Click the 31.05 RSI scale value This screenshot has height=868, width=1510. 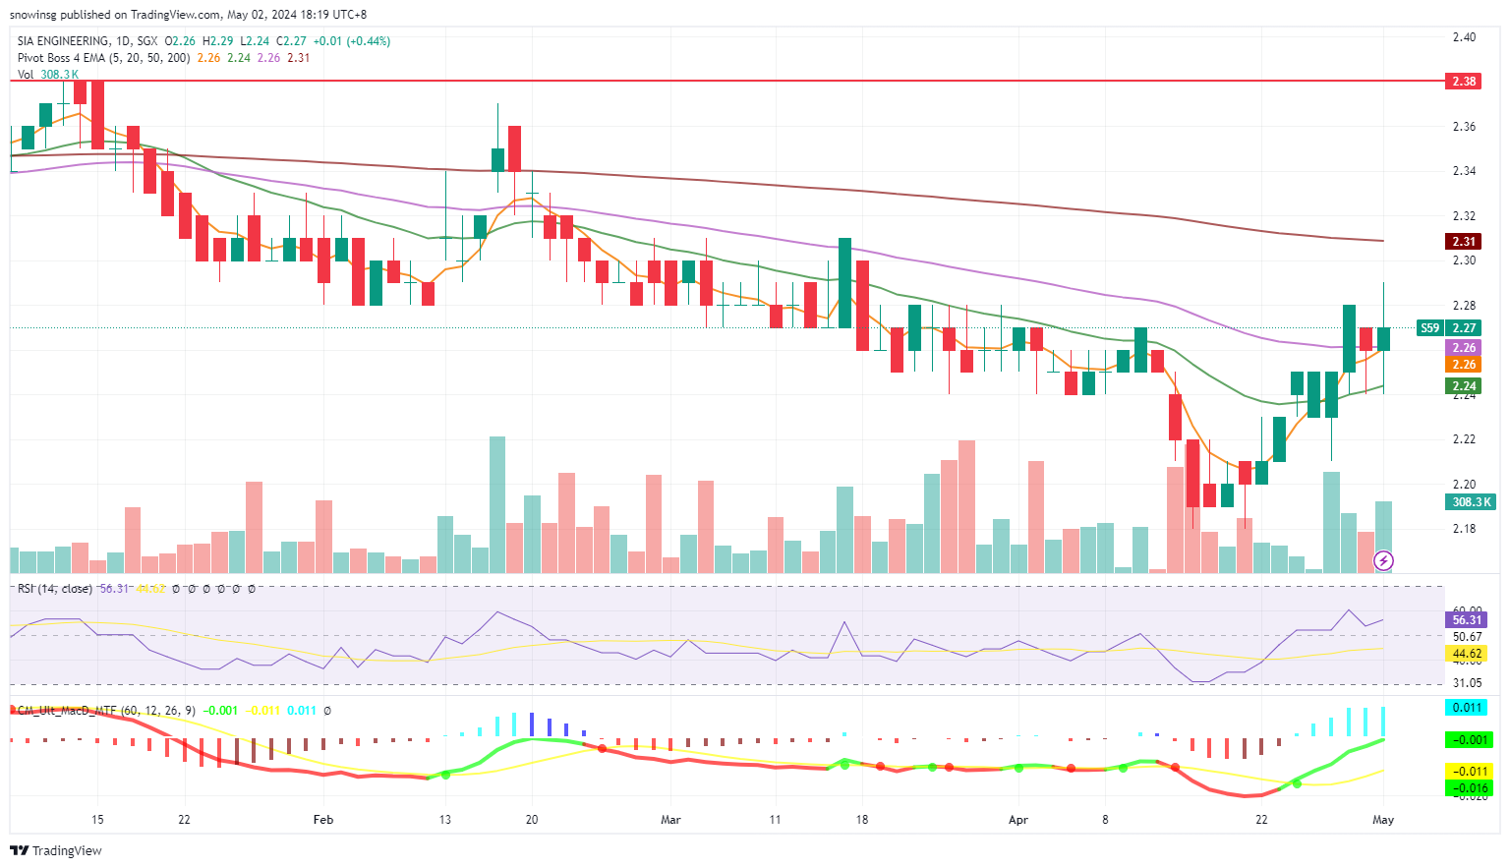pyautogui.click(x=1467, y=683)
